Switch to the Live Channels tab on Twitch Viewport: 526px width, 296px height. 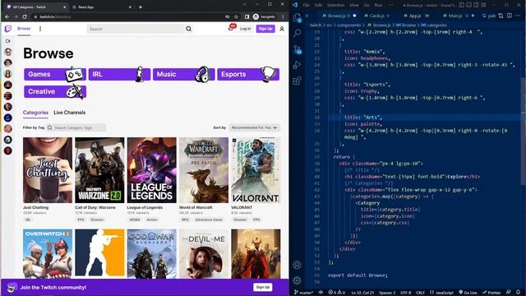[x=69, y=113]
